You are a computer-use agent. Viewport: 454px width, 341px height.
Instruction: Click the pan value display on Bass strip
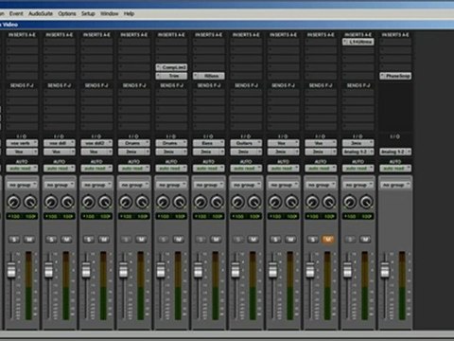coord(209,216)
